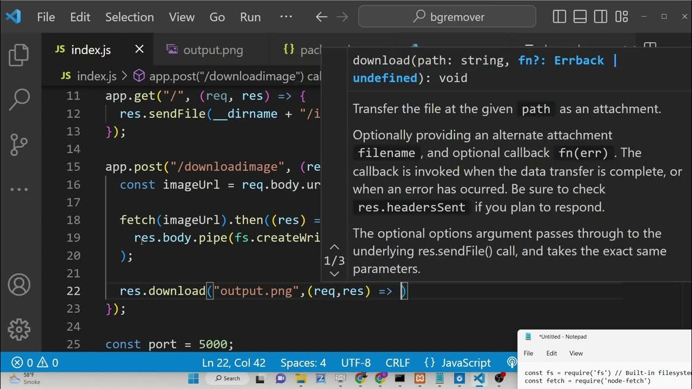Open the Source Control view

pos(19,144)
